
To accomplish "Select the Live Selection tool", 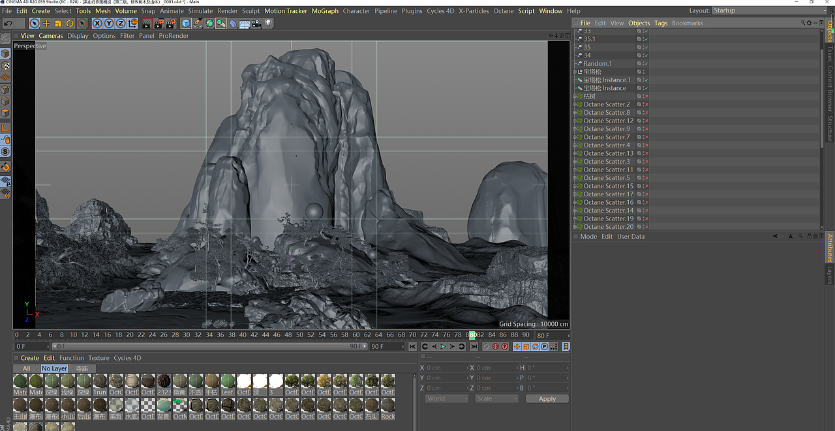I will [x=35, y=23].
